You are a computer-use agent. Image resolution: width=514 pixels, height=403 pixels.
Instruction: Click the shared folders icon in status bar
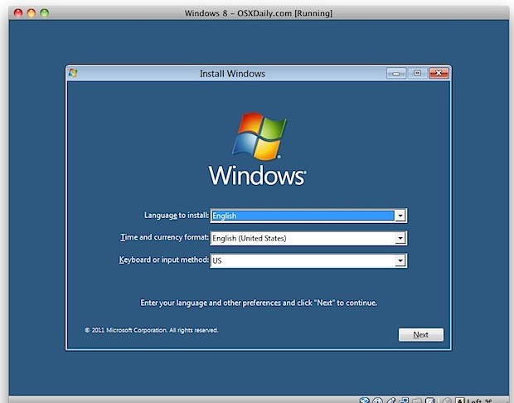(417, 399)
